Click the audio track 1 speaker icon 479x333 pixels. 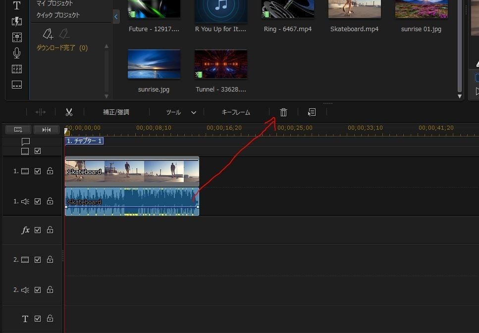click(25, 201)
